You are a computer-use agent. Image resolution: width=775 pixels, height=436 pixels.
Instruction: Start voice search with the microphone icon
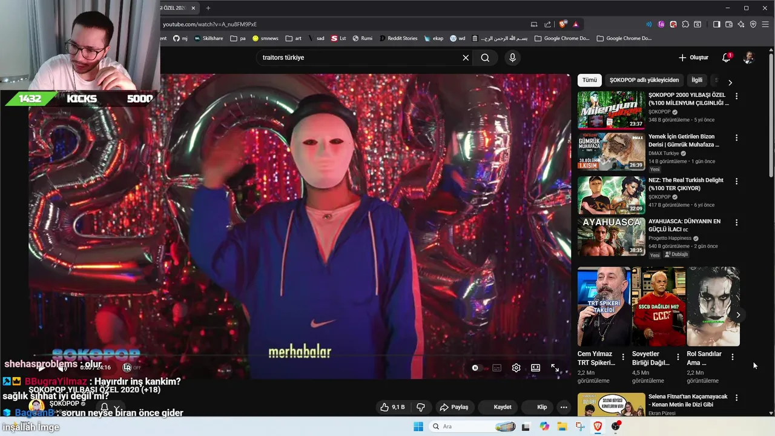tap(512, 58)
